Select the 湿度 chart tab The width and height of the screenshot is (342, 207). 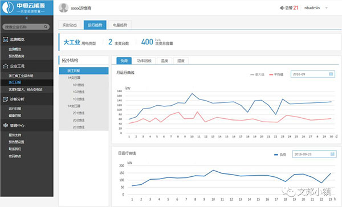(x=181, y=61)
